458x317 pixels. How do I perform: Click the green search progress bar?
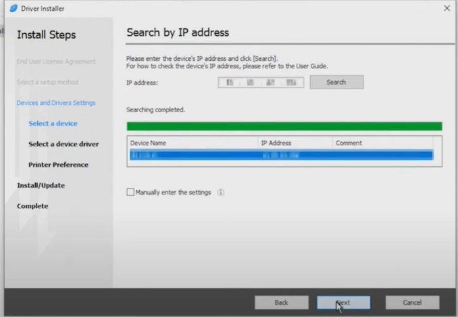(x=284, y=126)
